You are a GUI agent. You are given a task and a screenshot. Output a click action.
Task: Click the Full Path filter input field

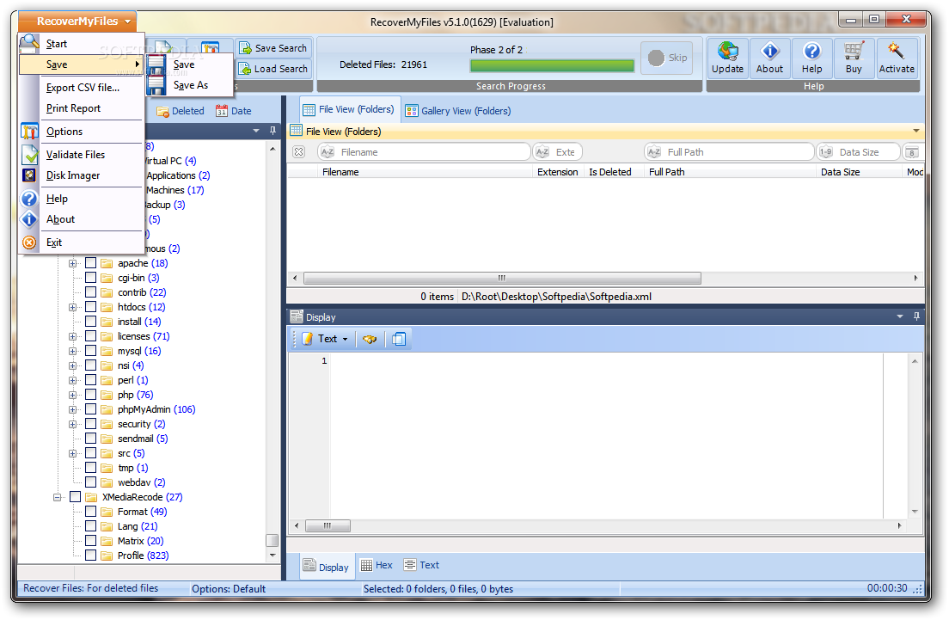pos(729,152)
